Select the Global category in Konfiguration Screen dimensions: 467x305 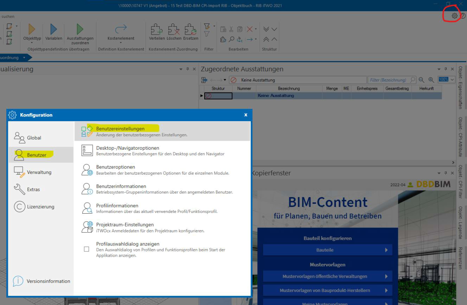click(x=34, y=138)
